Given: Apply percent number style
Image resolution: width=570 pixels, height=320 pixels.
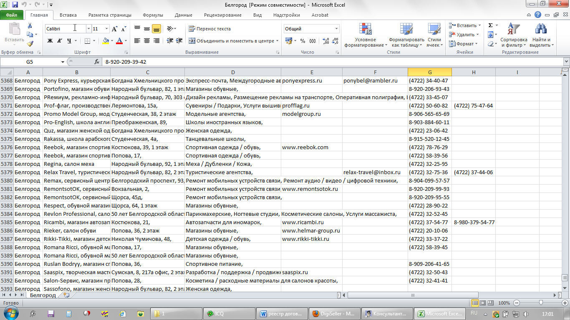Looking at the screenshot, I should point(303,41).
